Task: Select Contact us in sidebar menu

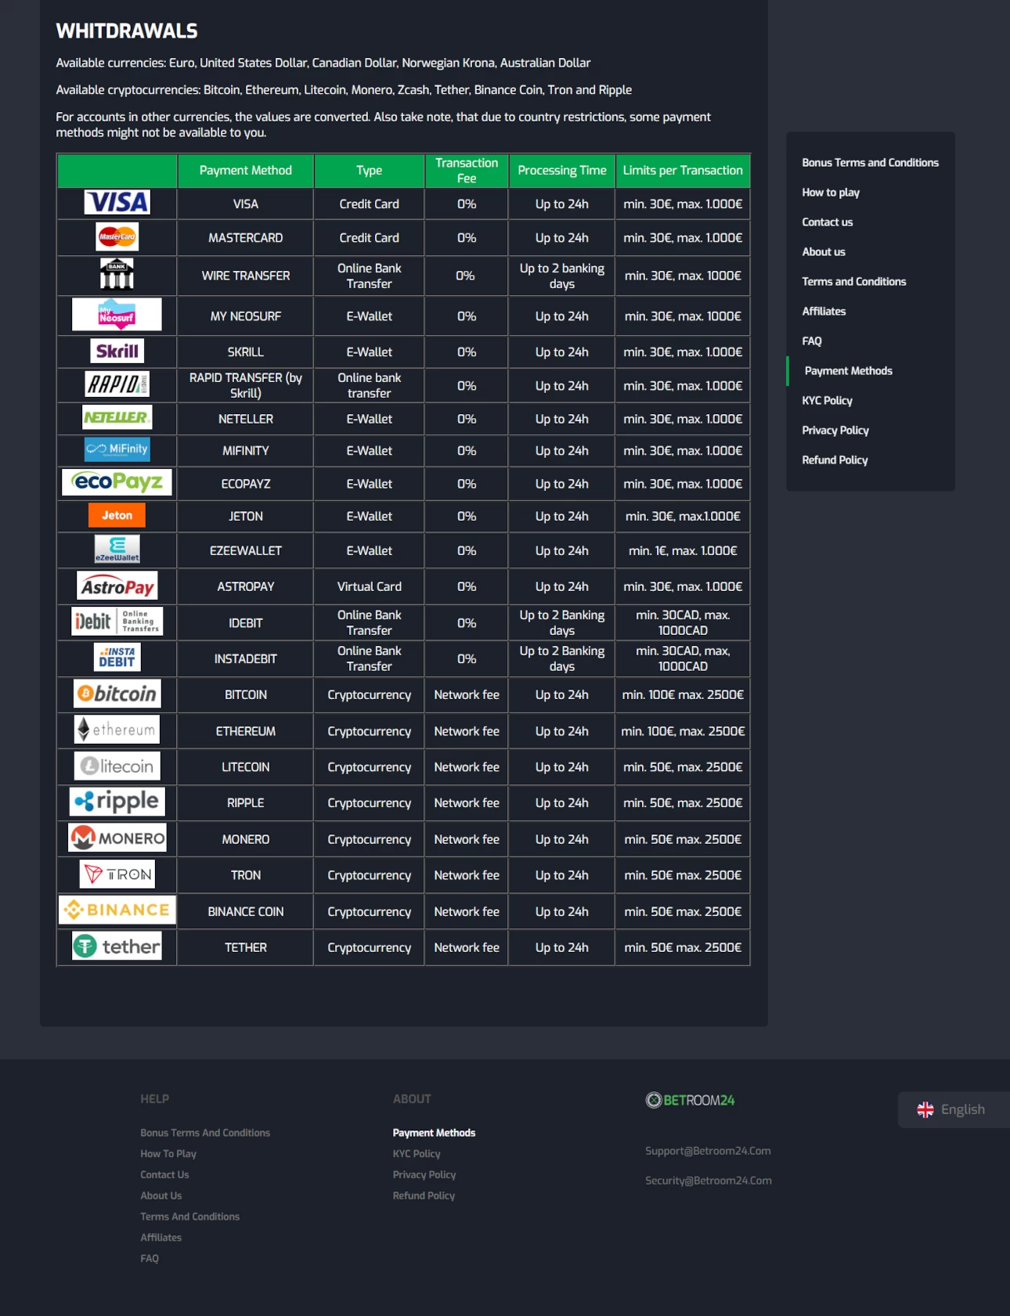Action: coord(828,222)
